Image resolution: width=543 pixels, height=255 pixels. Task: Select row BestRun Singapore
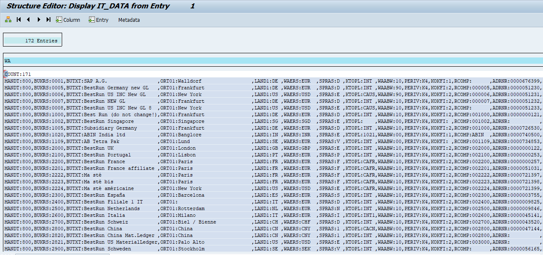[273, 121]
